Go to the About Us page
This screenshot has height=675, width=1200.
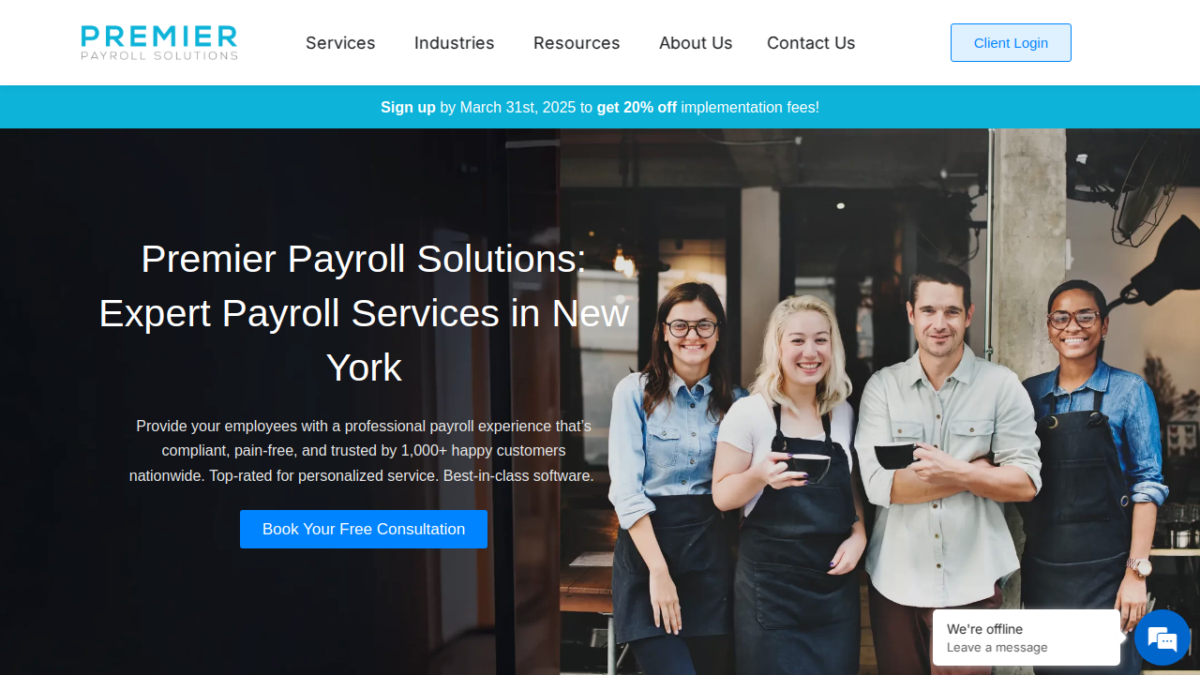[x=696, y=43]
